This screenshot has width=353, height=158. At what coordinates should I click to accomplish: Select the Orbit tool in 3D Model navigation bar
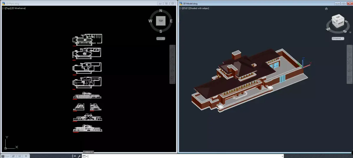(349, 70)
